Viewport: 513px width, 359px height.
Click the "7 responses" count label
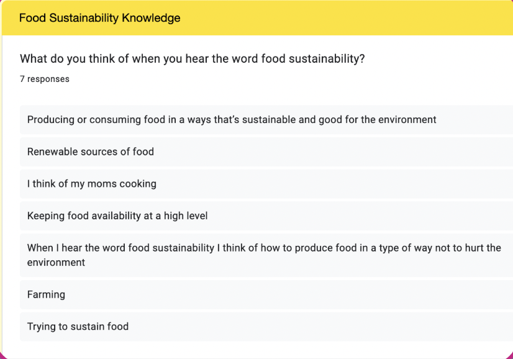point(45,80)
